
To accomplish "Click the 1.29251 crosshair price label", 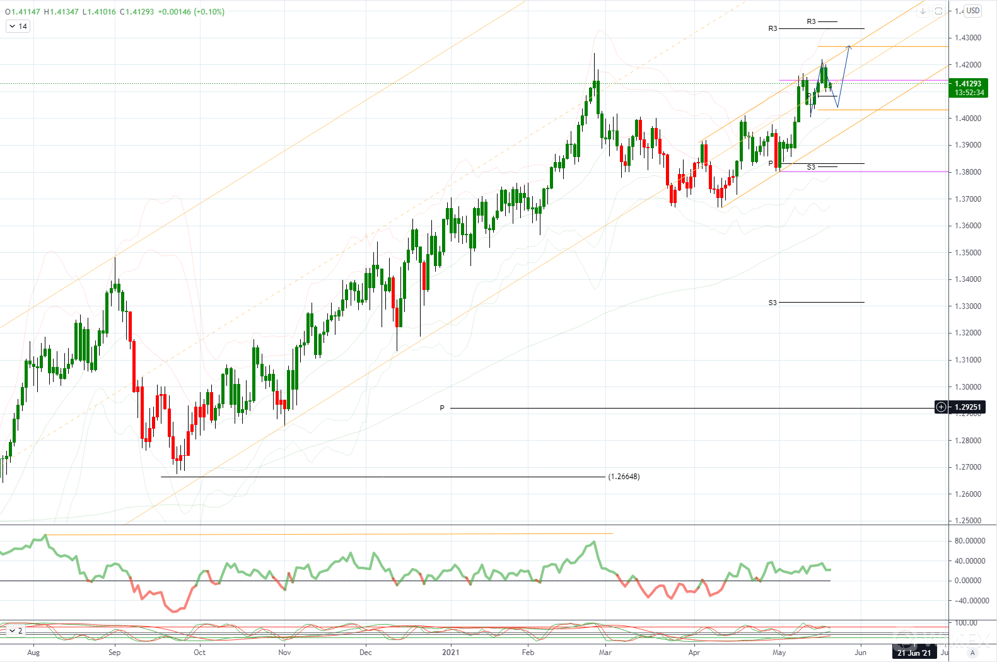I will tap(968, 407).
